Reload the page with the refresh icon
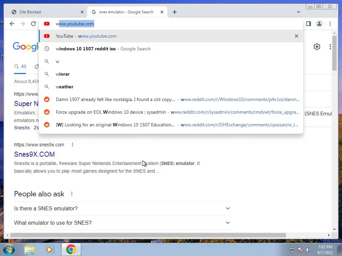342x256 pixels. tap(33, 24)
